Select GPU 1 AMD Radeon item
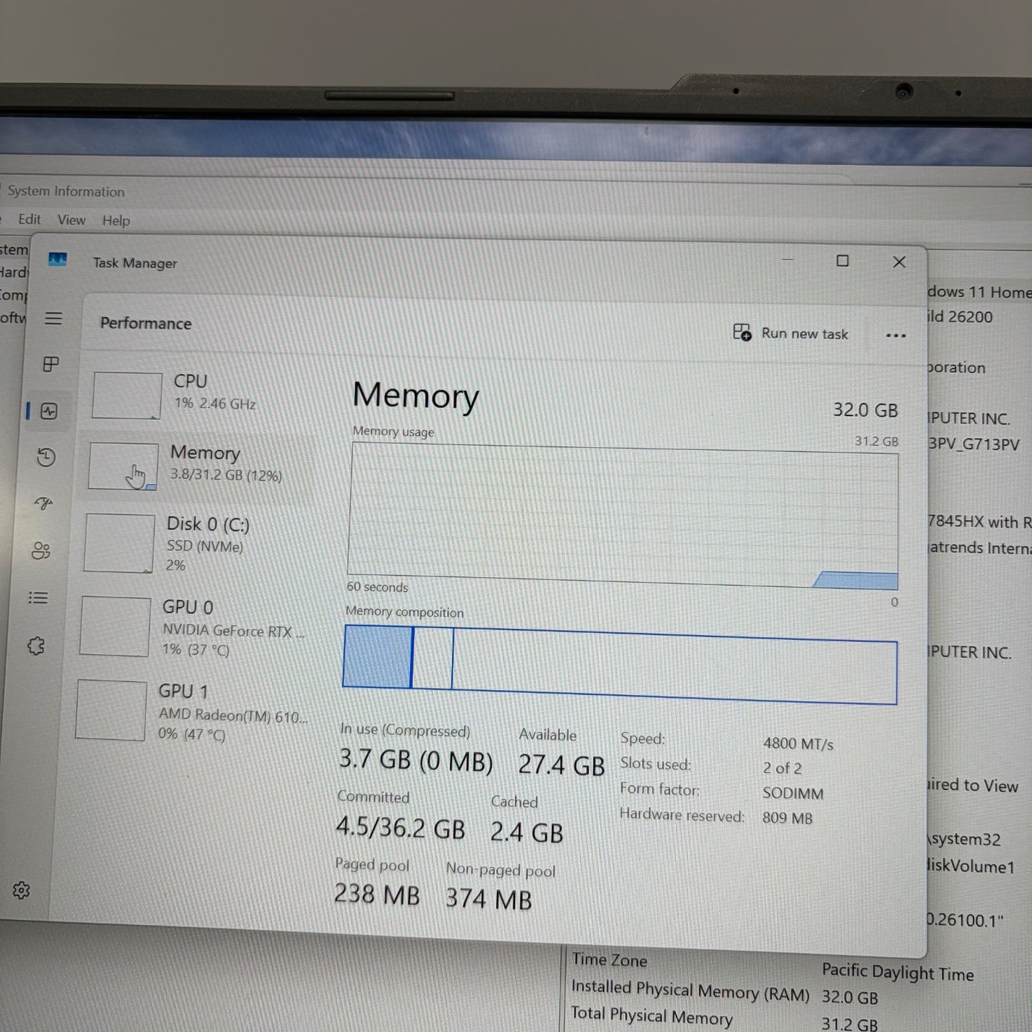This screenshot has height=1032, width=1032. pos(190,711)
